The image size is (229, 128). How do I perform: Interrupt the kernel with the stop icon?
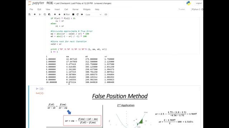click(73, 14)
